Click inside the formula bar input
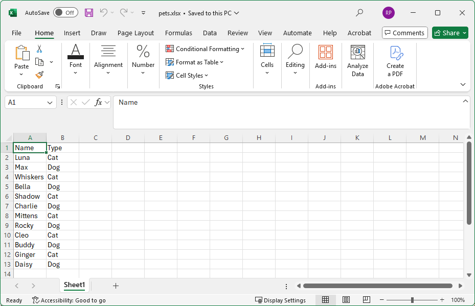Screen dimensions: 475x306 (291, 112)
